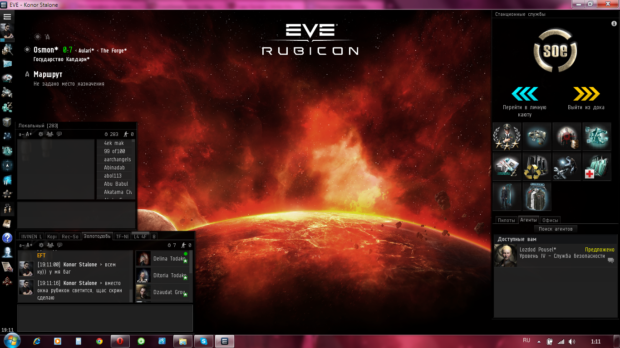Screen dimensions: 620x348
Task: Select the Rec-So chat tab
Action: (70, 237)
